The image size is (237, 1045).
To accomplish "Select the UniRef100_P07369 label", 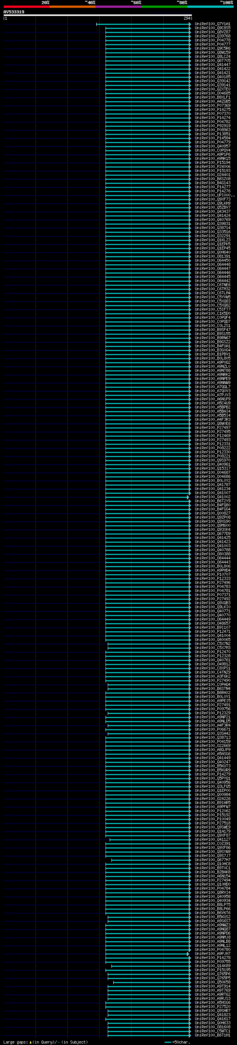I will click(x=212, y=106).
